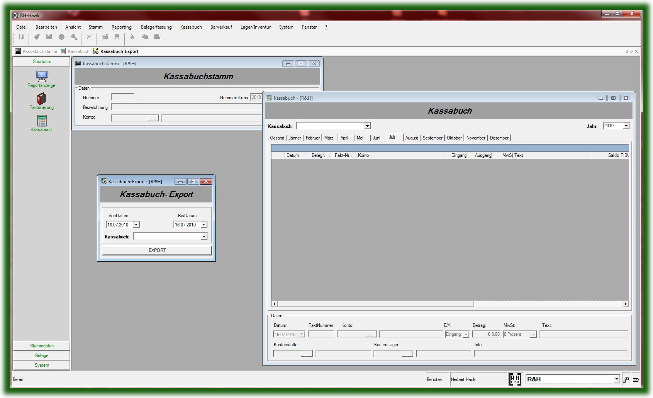653x398 pixels.
Task: Click scrollbar right arrow in Kassabuch table
Action: (626, 304)
